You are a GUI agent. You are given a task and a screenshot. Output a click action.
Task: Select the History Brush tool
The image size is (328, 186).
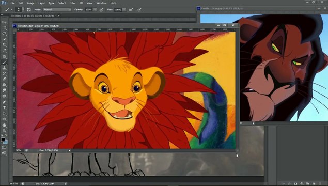coord(4,73)
